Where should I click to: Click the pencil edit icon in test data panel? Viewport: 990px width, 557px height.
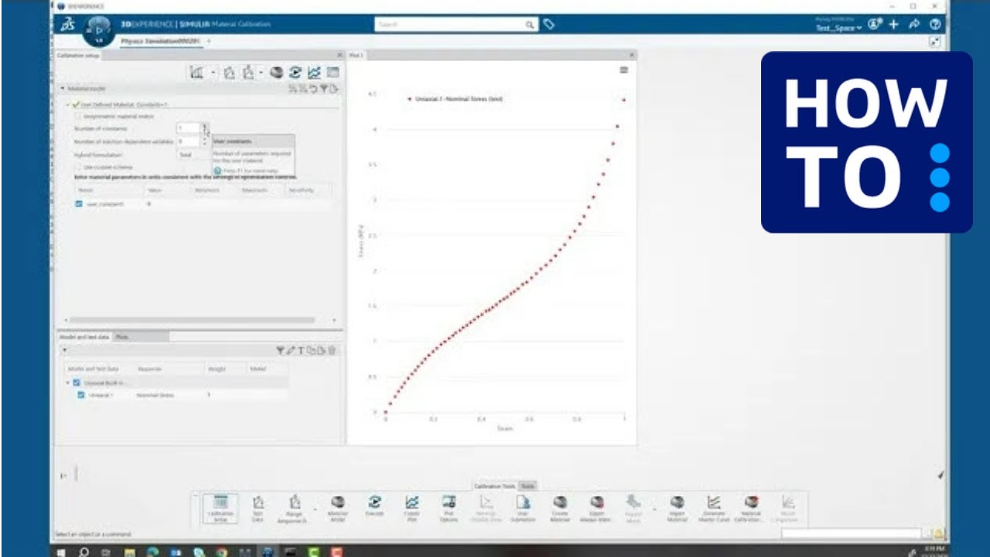(291, 350)
